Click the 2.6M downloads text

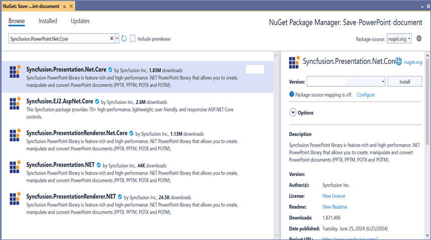click(x=151, y=102)
